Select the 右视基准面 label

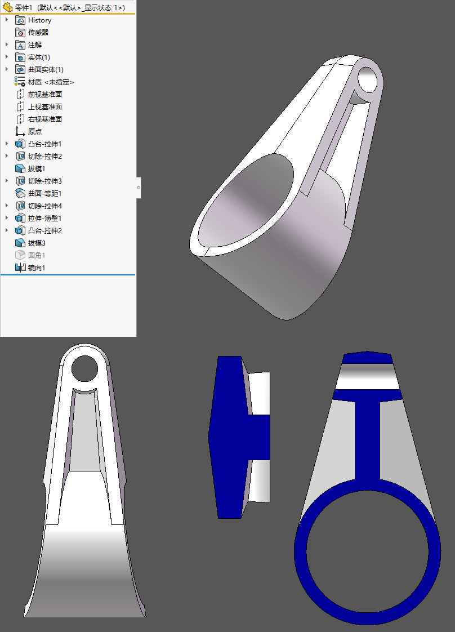tap(44, 119)
